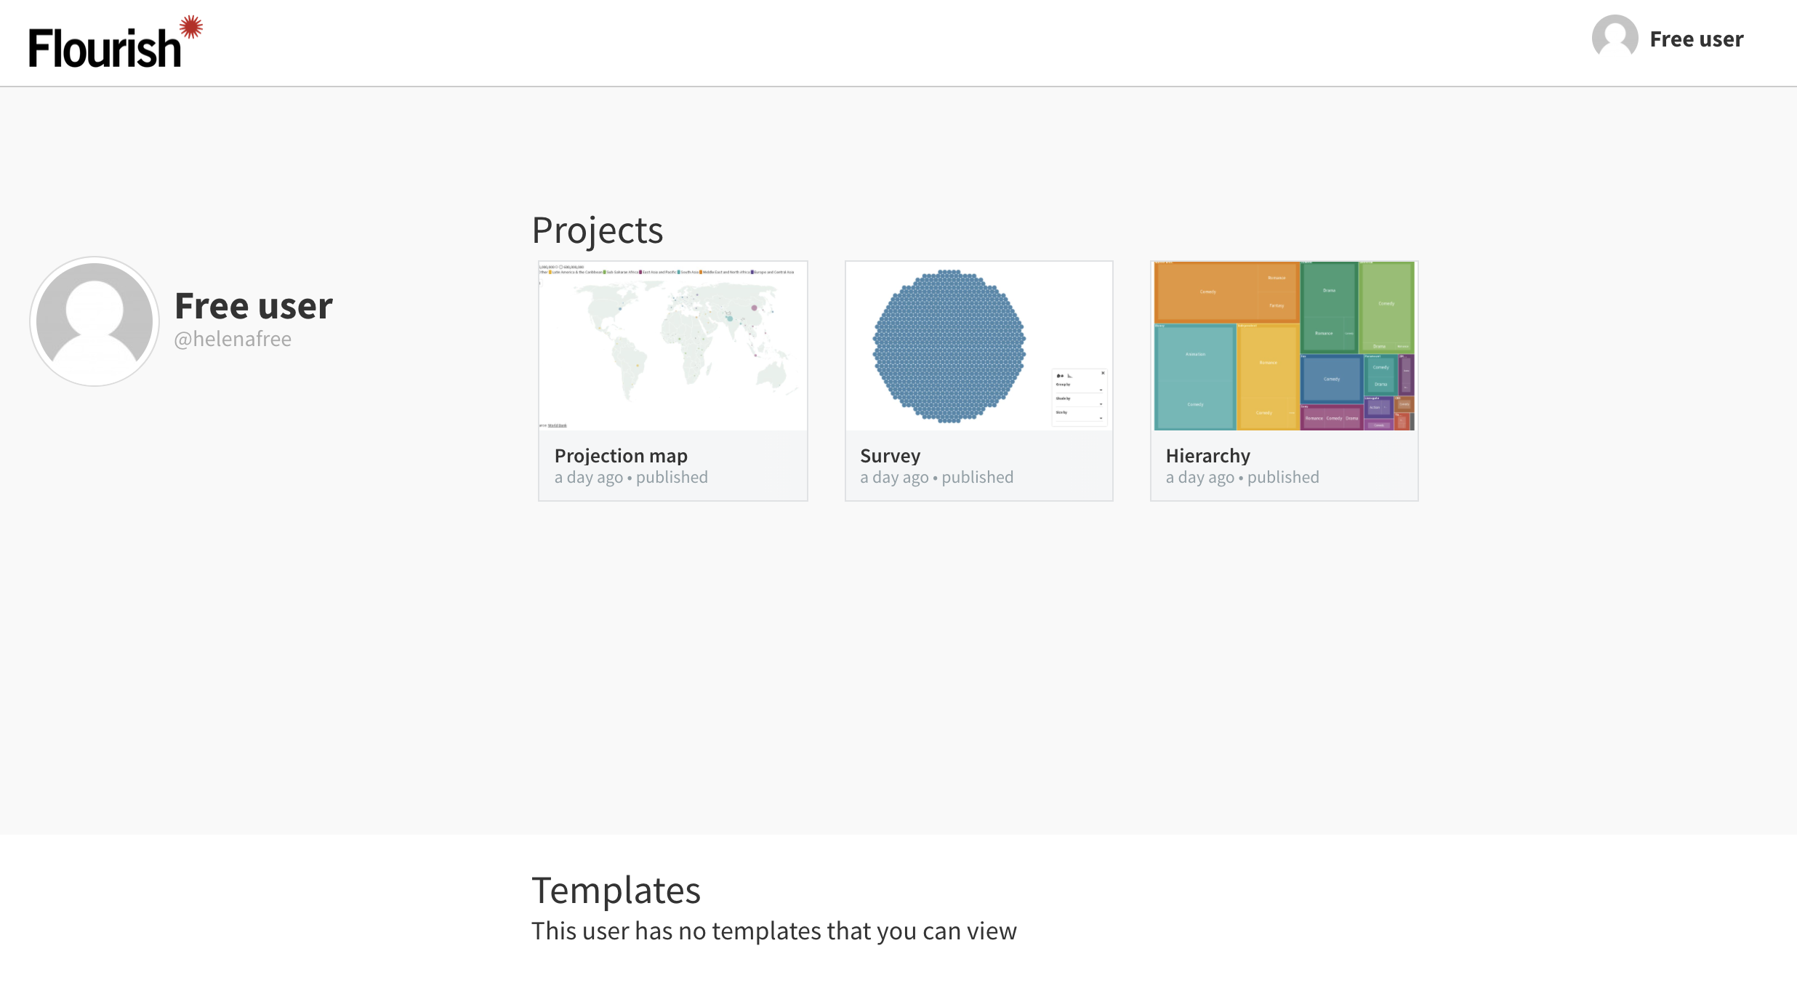Click the X icon in Survey preview panel
The width and height of the screenshot is (1797, 999).
[x=1103, y=373]
